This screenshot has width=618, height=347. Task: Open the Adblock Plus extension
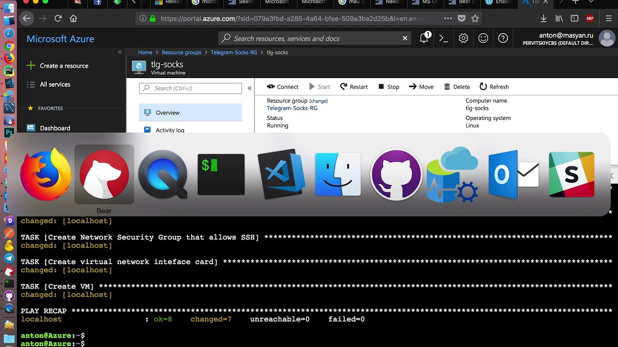pos(590,18)
